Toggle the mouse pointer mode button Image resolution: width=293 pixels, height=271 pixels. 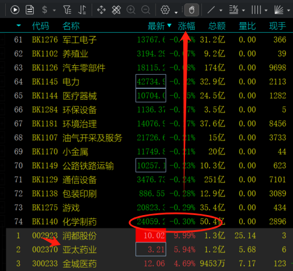point(191,10)
